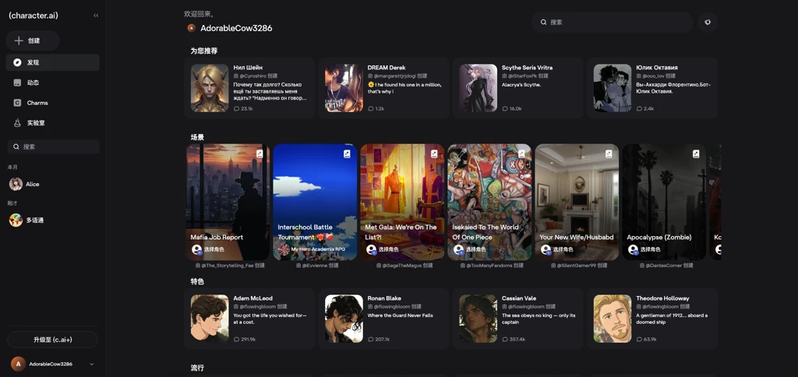Screen dimensions: 798x377
Task: Open the Cassian Vale character card
Action: (x=518, y=319)
